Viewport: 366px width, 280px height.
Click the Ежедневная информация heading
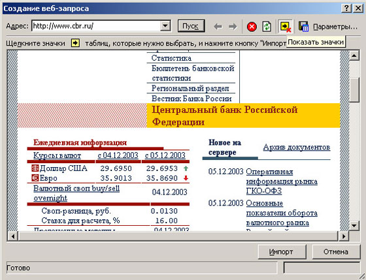(x=80, y=142)
